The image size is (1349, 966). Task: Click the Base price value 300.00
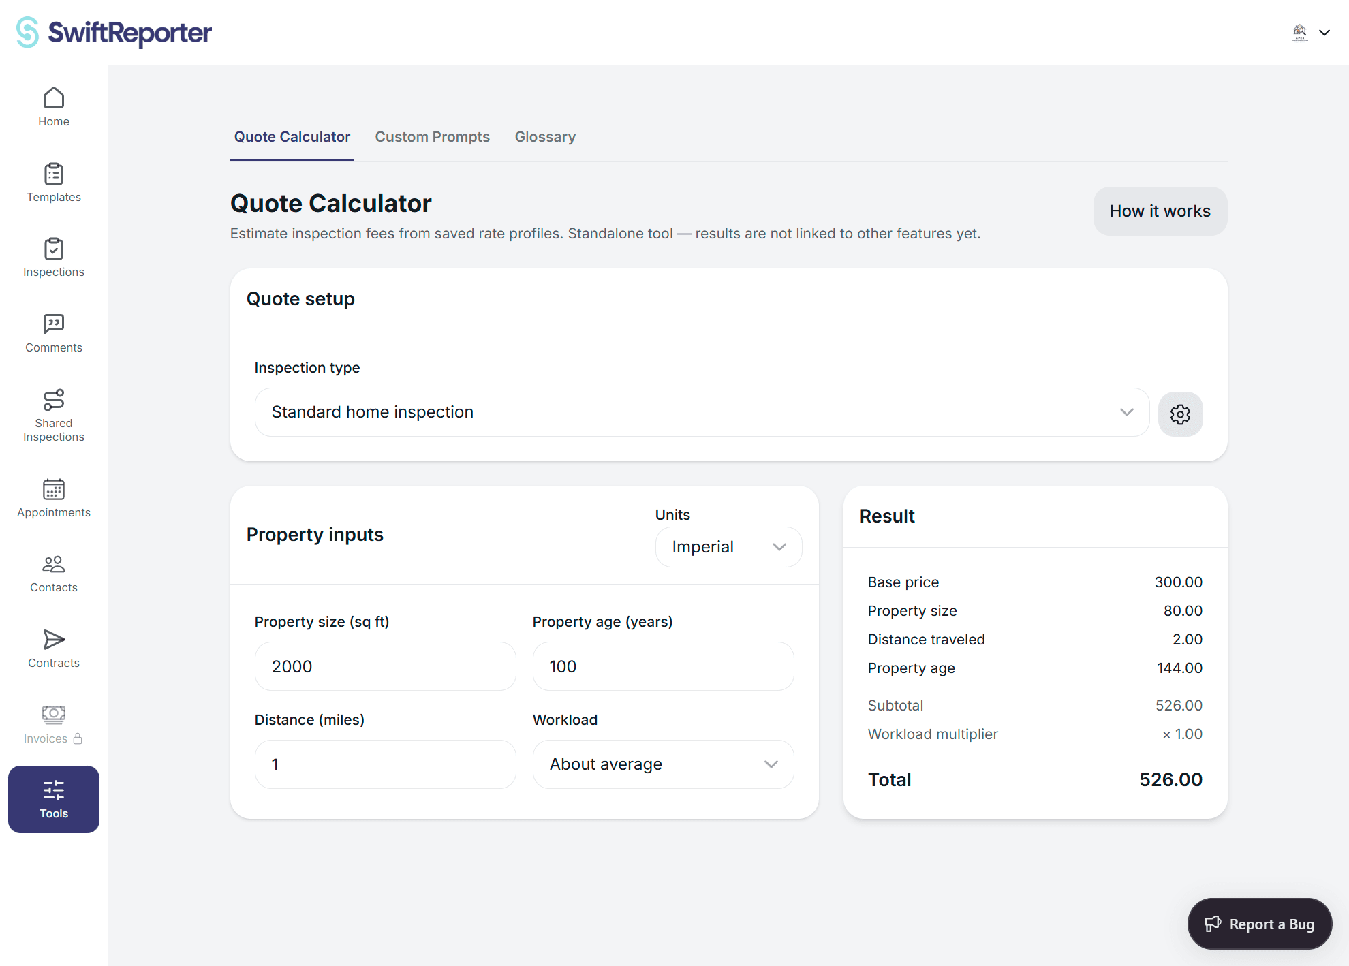coord(1178,582)
